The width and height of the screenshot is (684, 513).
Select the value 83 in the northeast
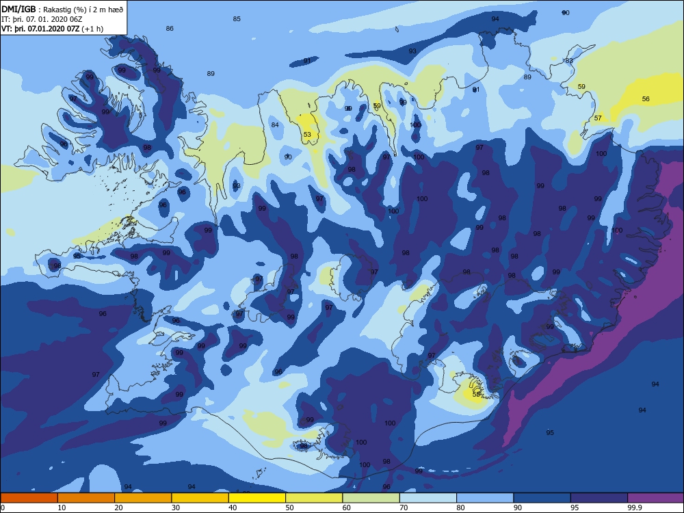(x=569, y=61)
